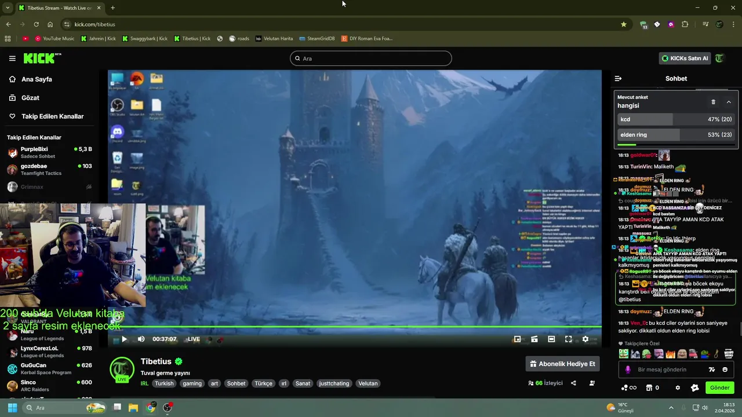This screenshot has height=417, width=742.
Task: Select the gaming tag
Action: coord(192,383)
